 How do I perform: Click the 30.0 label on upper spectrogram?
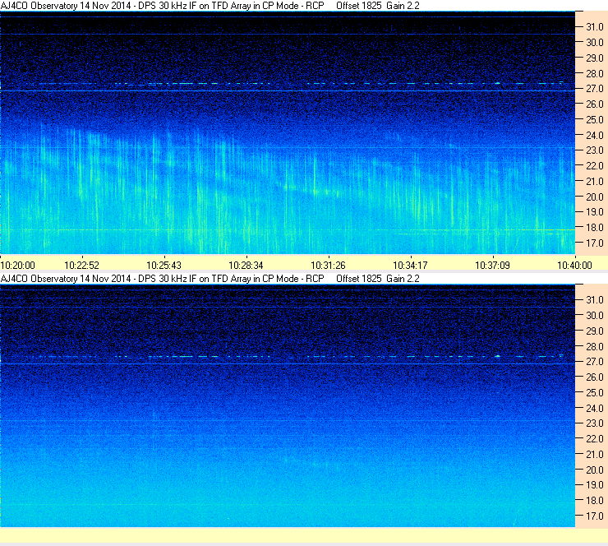point(594,43)
